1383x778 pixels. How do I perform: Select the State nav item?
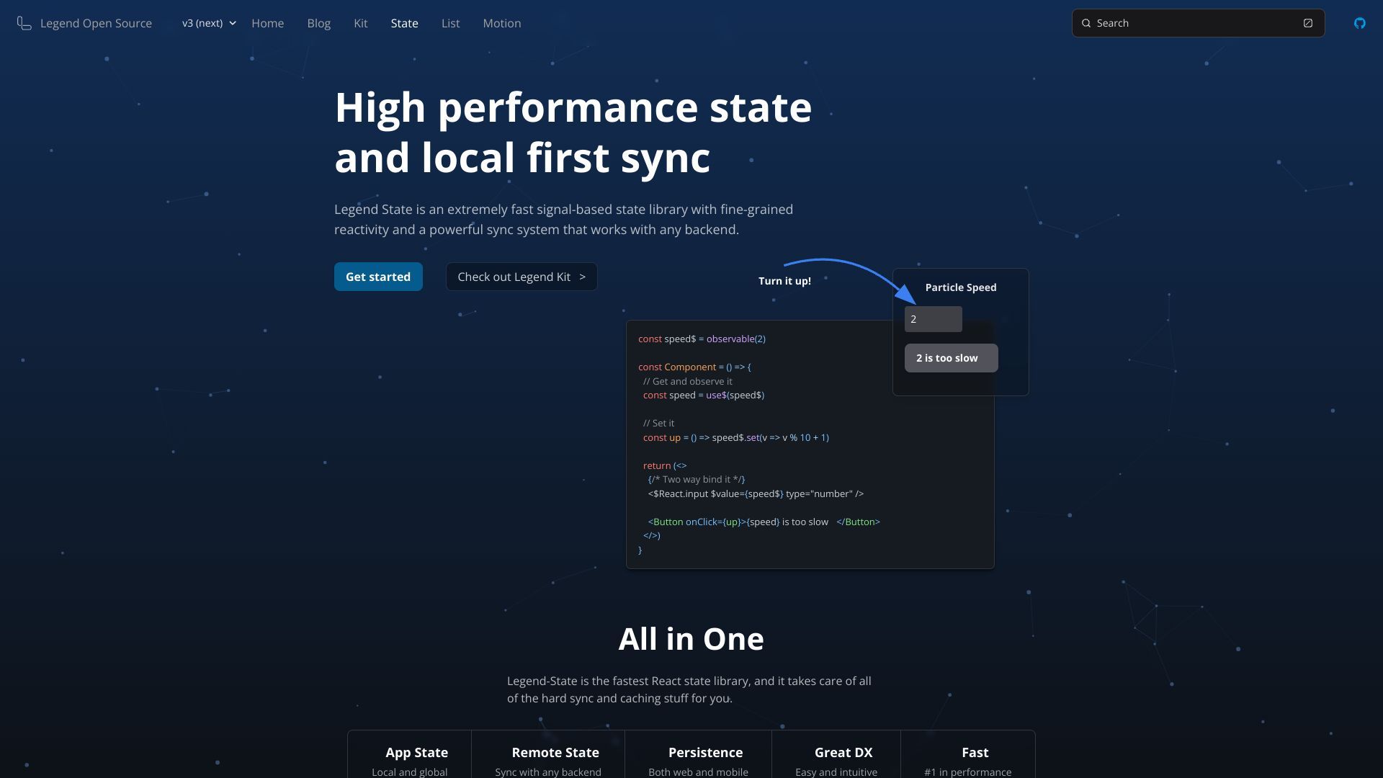(x=404, y=23)
